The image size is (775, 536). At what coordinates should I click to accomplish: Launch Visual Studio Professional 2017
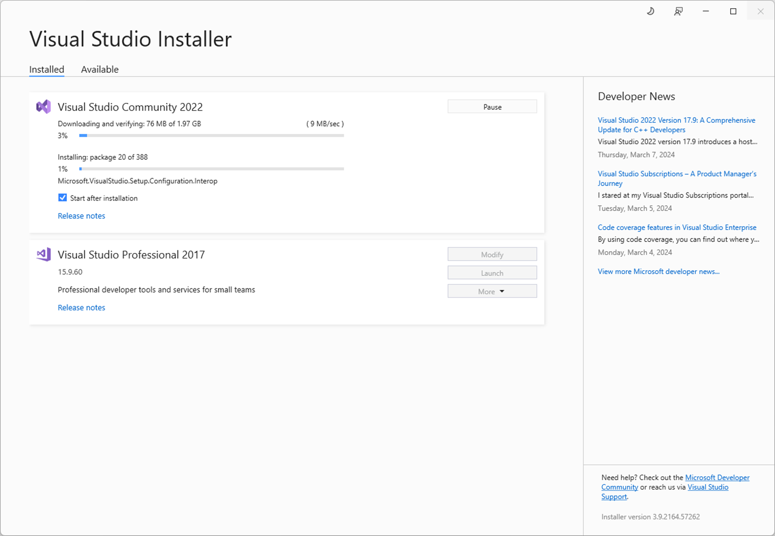492,273
